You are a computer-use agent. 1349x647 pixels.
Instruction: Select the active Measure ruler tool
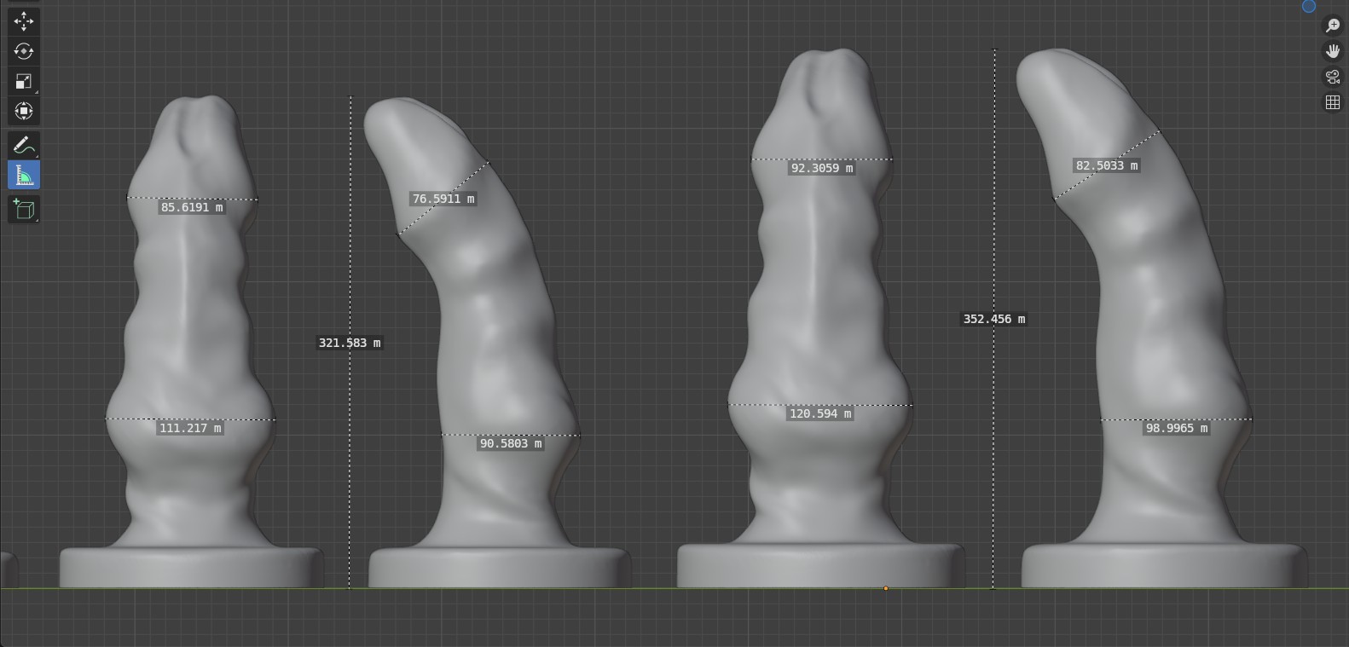tap(24, 176)
